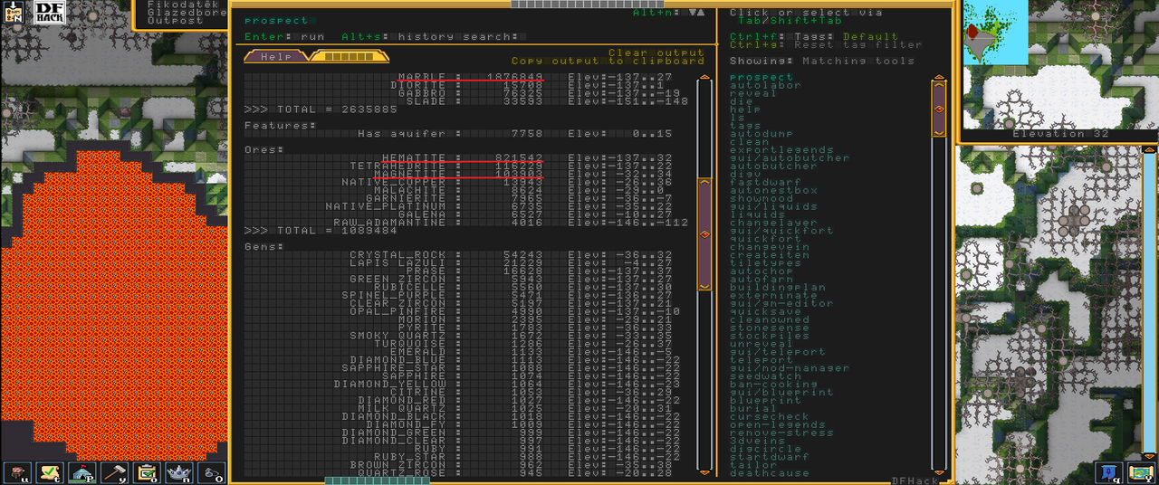Click the blue icon at bottom-right
This screenshot has width=1159, height=485.
coord(1108,471)
